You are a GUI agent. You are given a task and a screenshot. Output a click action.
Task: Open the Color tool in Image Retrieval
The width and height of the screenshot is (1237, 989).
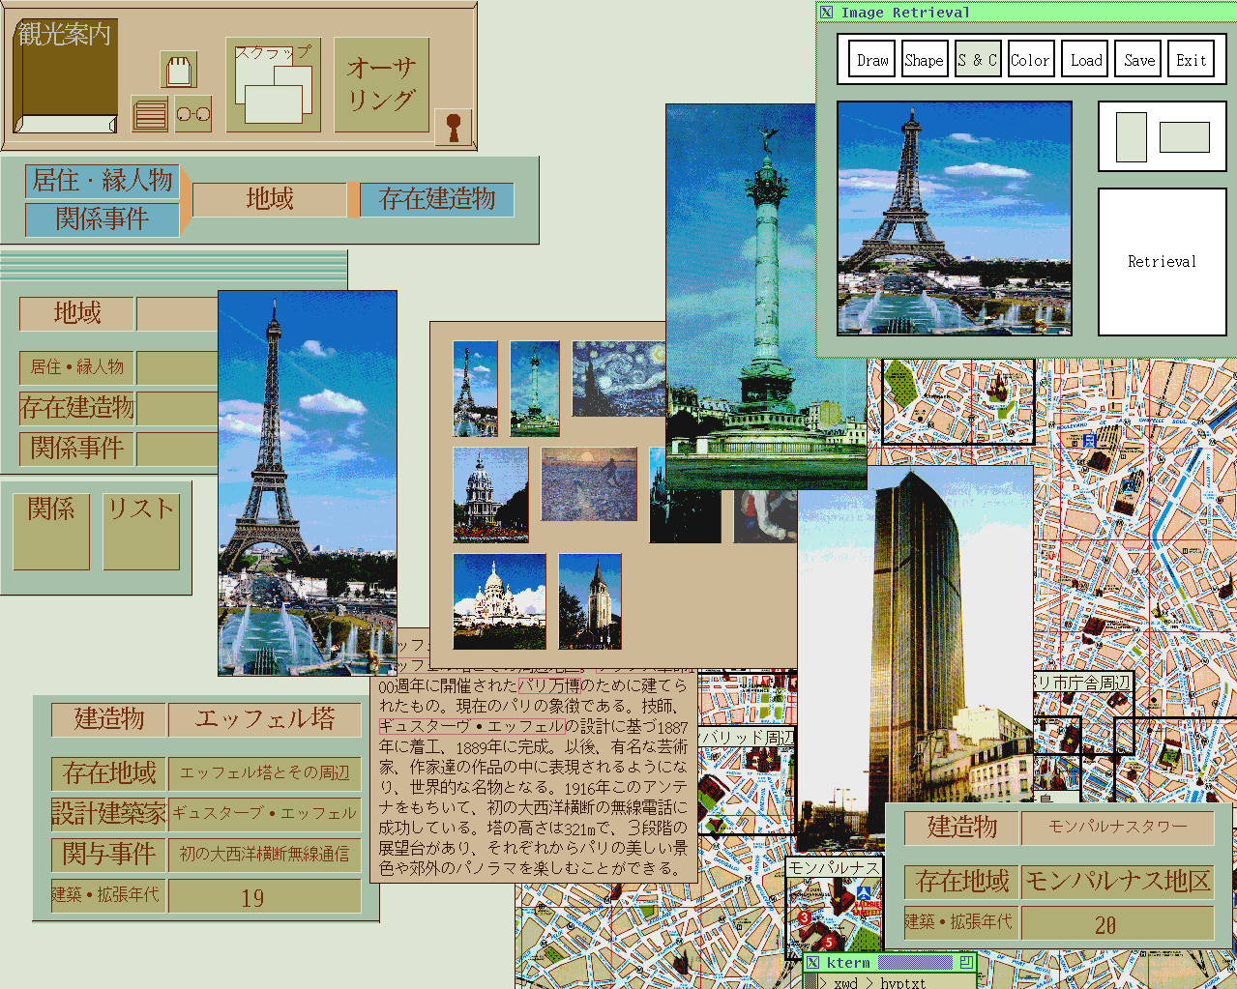click(x=1030, y=59)
